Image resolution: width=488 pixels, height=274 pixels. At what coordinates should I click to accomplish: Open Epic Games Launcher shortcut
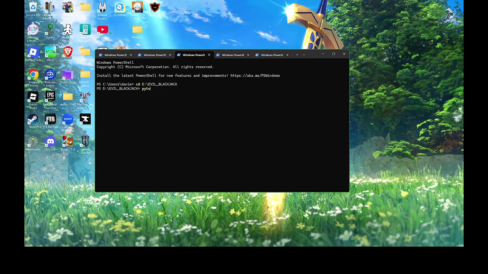(x=50, y=100)
